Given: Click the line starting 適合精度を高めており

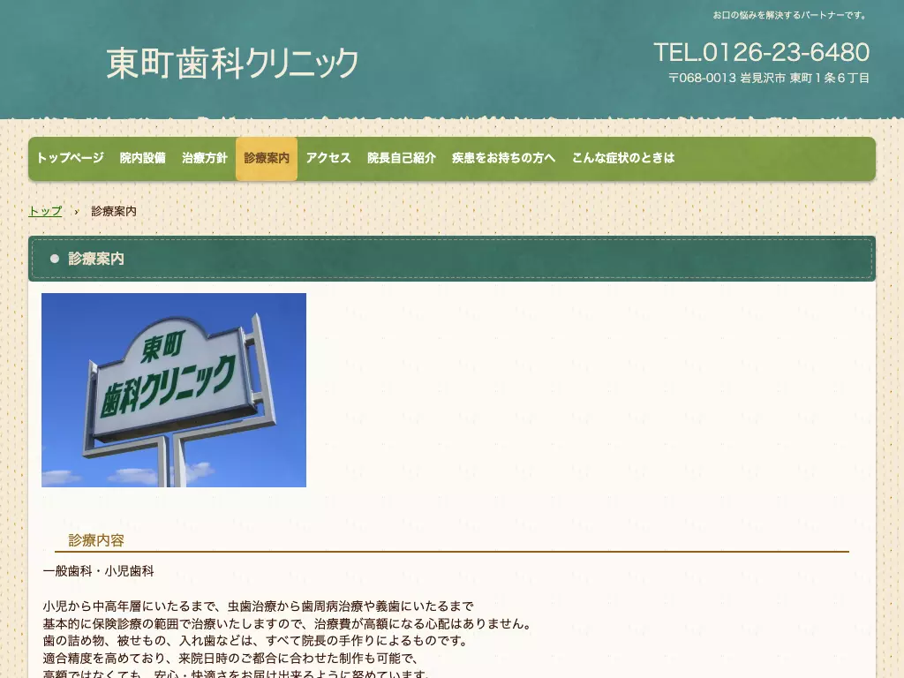Looking at the screenshot, I should tap(231, 658).
